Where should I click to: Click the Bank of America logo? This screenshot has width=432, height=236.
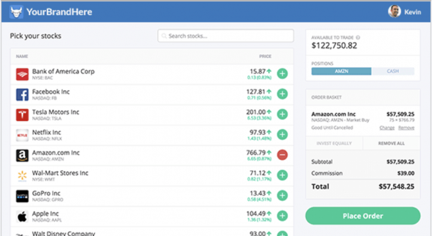22,74
